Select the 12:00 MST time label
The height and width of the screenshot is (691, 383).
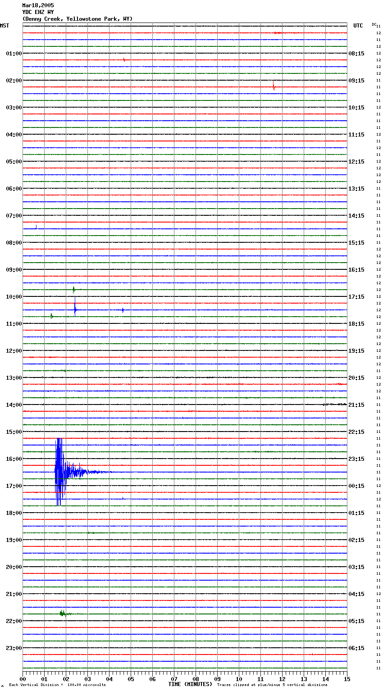(14, 351)
